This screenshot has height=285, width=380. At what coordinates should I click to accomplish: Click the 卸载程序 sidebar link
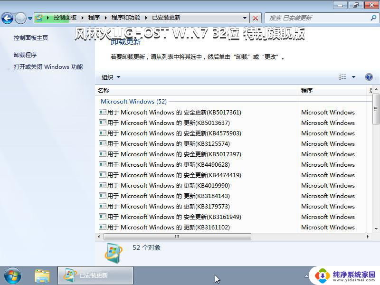25,55
